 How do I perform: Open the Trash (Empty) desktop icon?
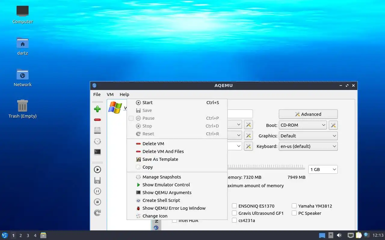[23, 109]
